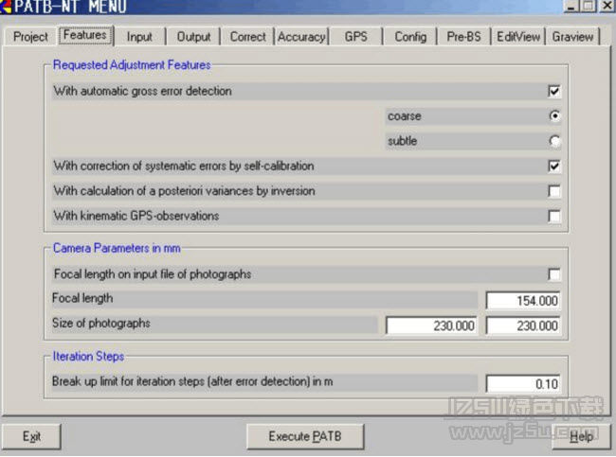This screenshot has height=457, width=616.
Task: Switch to the GPS tab
Action: [x=356, y=37]
